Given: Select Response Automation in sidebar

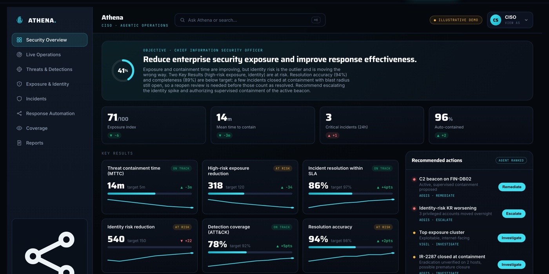Looking at the screenshot, I should (49, 114).
